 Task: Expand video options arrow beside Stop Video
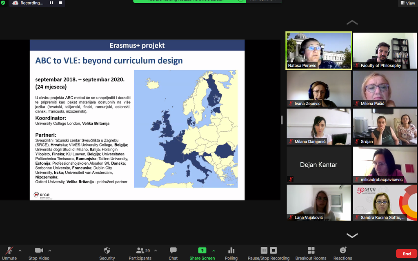click(50, 250)
